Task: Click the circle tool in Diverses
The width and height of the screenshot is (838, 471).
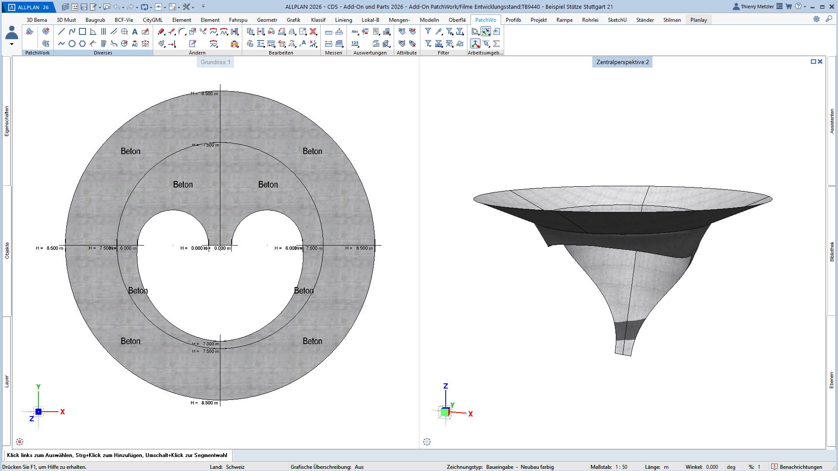Action: point(72,44)
